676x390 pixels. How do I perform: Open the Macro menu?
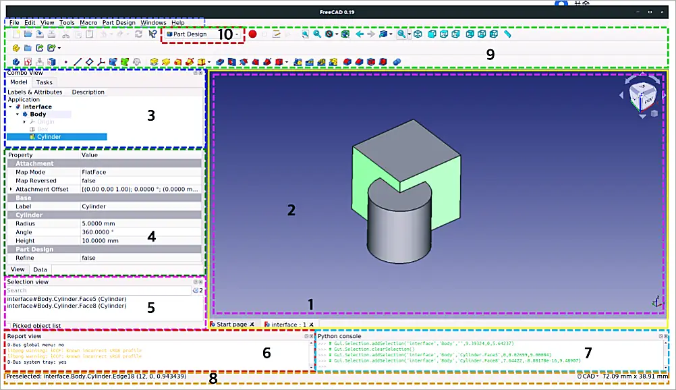tap(88, 23)
